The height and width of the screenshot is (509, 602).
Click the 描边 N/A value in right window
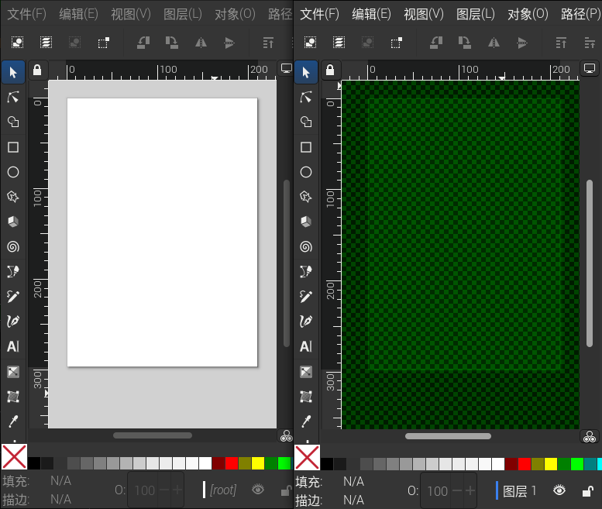[x=353, y=500]
